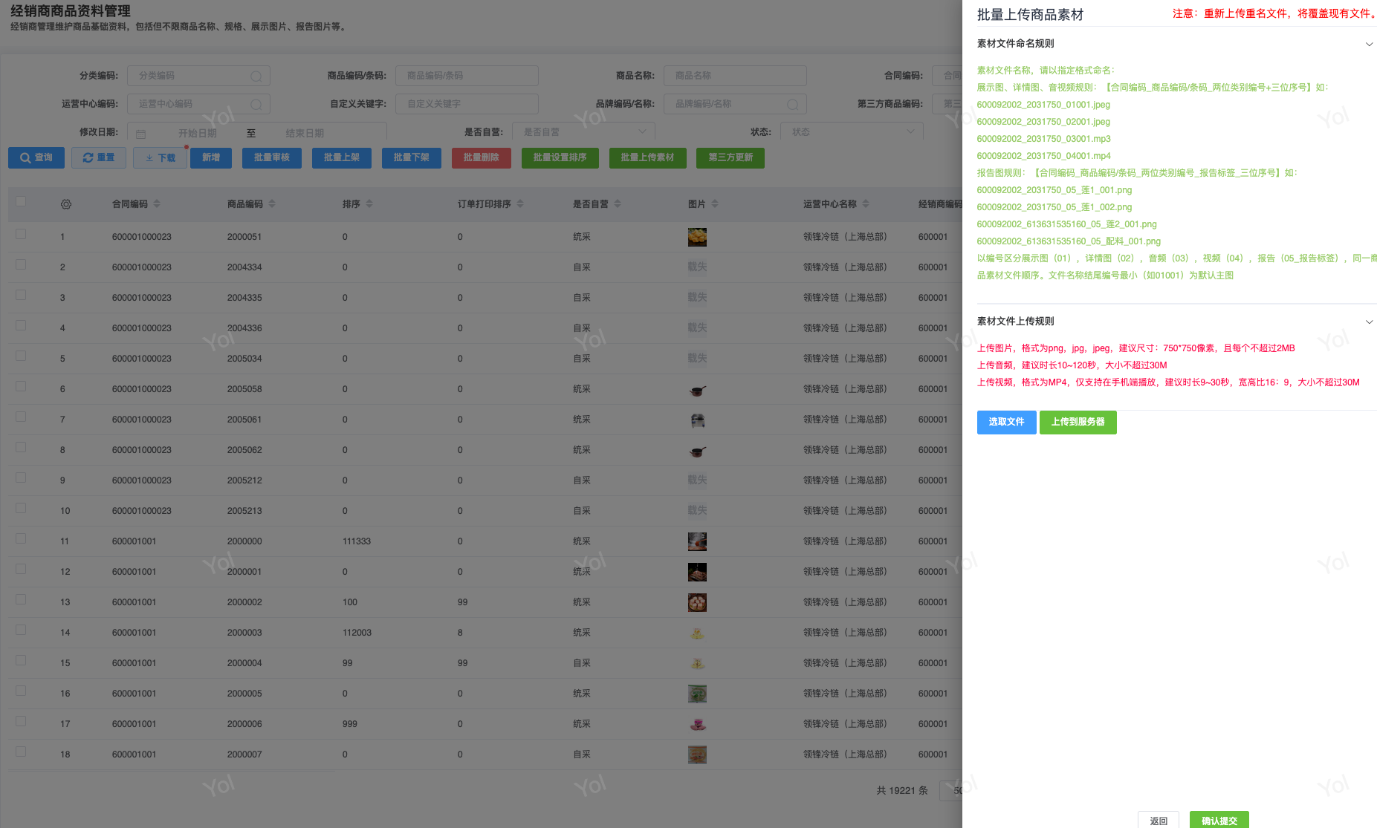The image size is (1377, 828).
Task: Open the calendar icon for 修改日期
Action: 141,134
